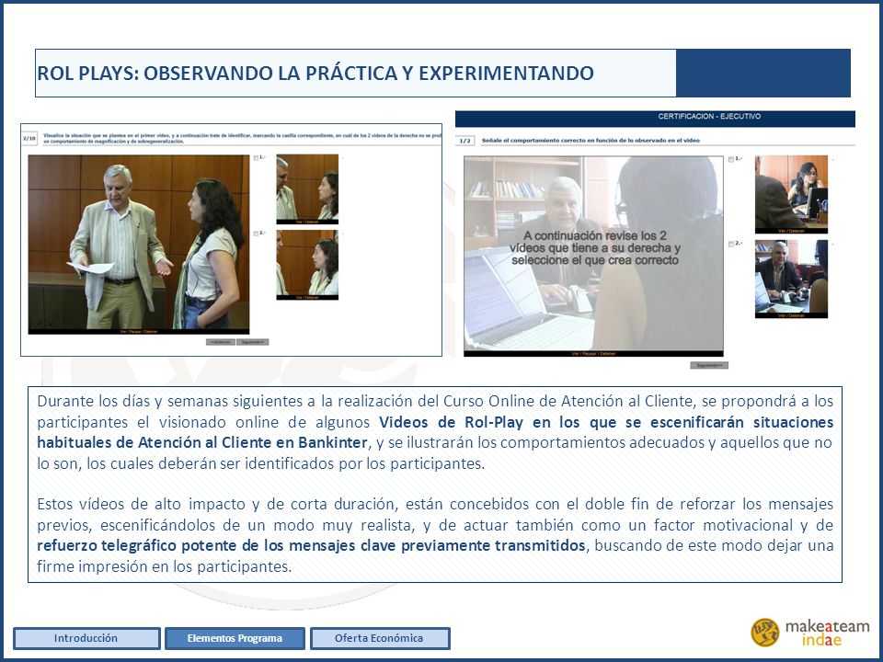Click the CERTIFICACION - EJECUTIVO header bar
Screen dimensions: 883x662
[655, 117]
